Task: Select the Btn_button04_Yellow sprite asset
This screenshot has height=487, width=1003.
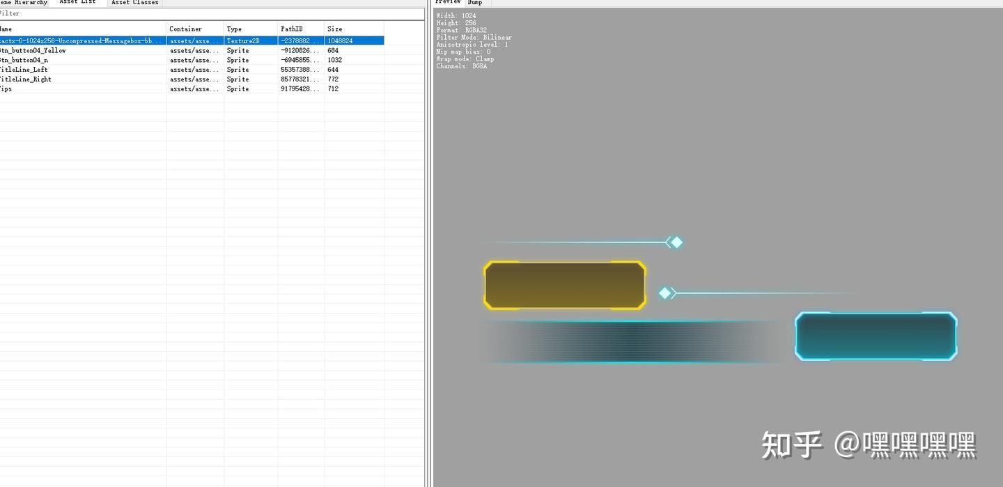Action: coord(84,50)
